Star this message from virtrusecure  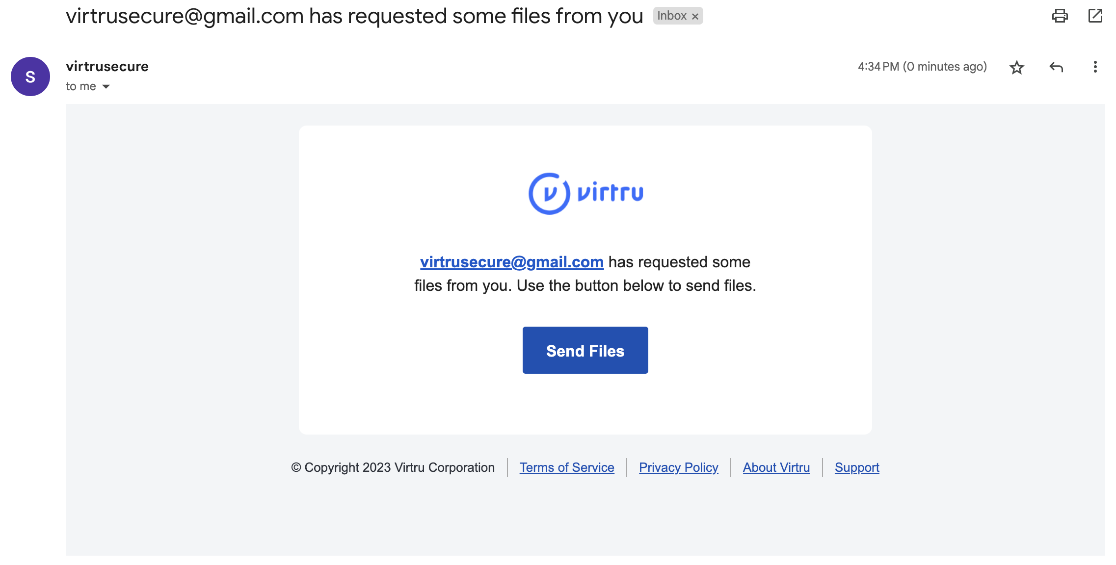coord(1016,67)
